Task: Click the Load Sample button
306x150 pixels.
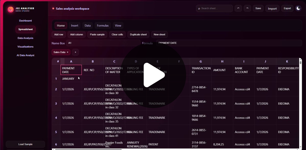Action: (x=25, y=144)
